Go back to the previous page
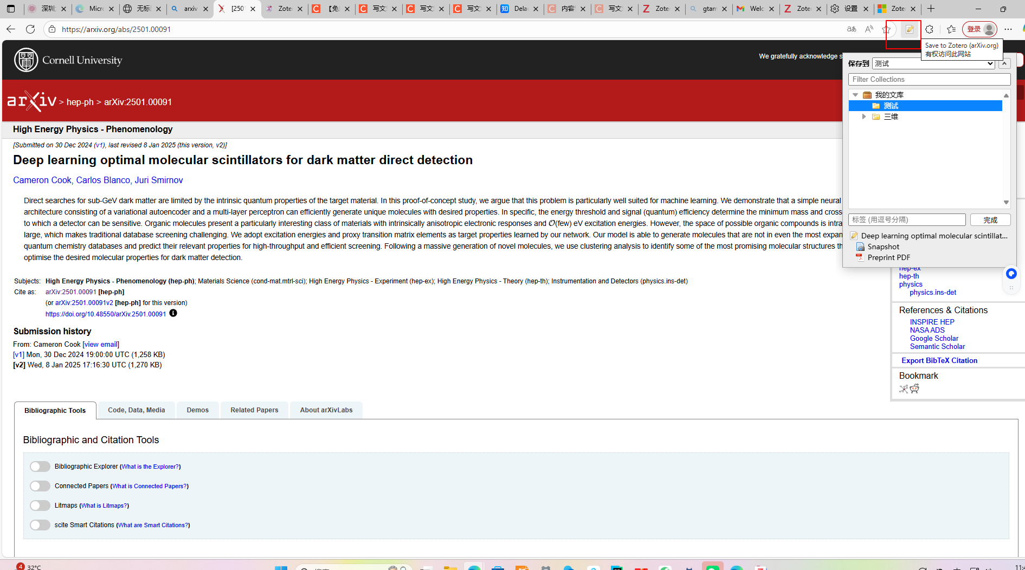Viewport: 1025px width, 570px height. [11, 29]
